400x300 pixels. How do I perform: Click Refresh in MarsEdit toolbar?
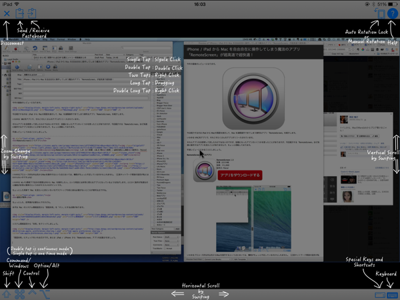click(35, 49)
